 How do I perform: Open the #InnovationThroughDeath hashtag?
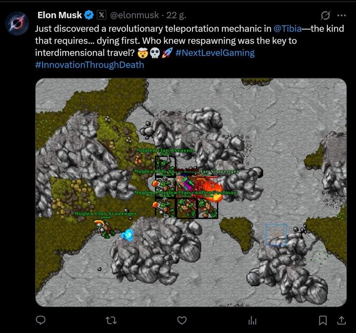coord(89,65)
